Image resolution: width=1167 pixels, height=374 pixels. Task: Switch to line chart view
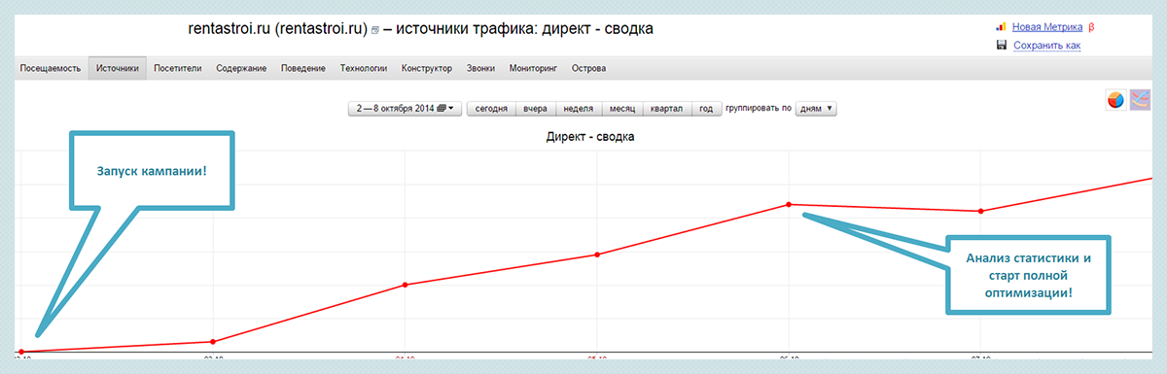[x=1140, y=100]
